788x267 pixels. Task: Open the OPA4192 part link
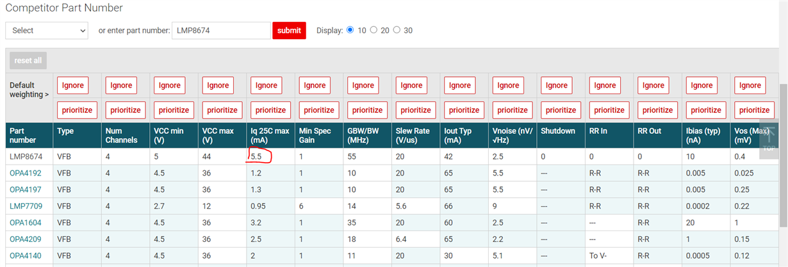click(25, 173)
